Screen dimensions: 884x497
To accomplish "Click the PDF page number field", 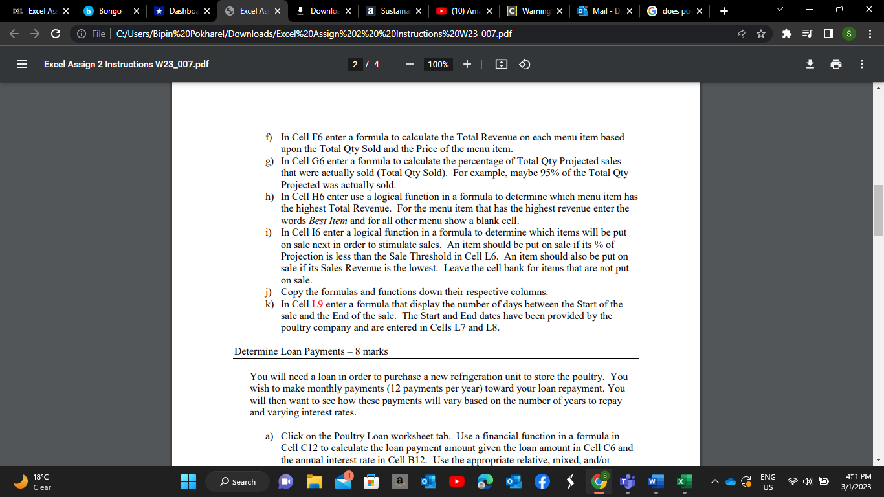I will coord(355,64).
